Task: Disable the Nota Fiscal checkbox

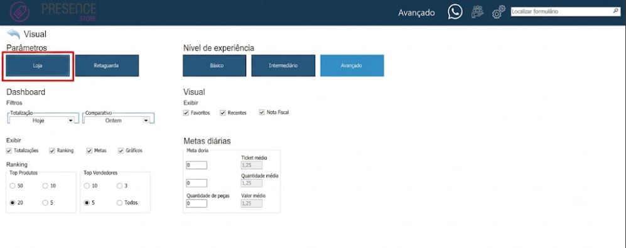Action: (262, 112)
